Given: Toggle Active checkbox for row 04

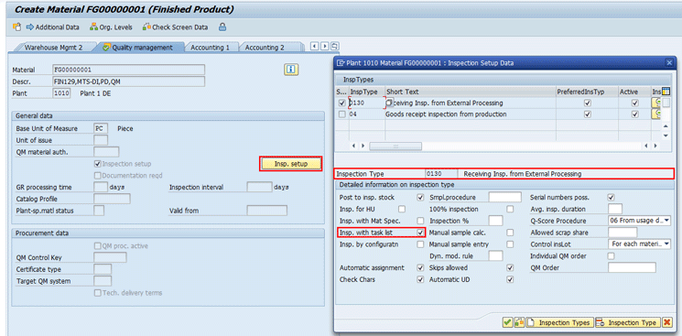Looking at the screenshot, I should coord(634,114).
